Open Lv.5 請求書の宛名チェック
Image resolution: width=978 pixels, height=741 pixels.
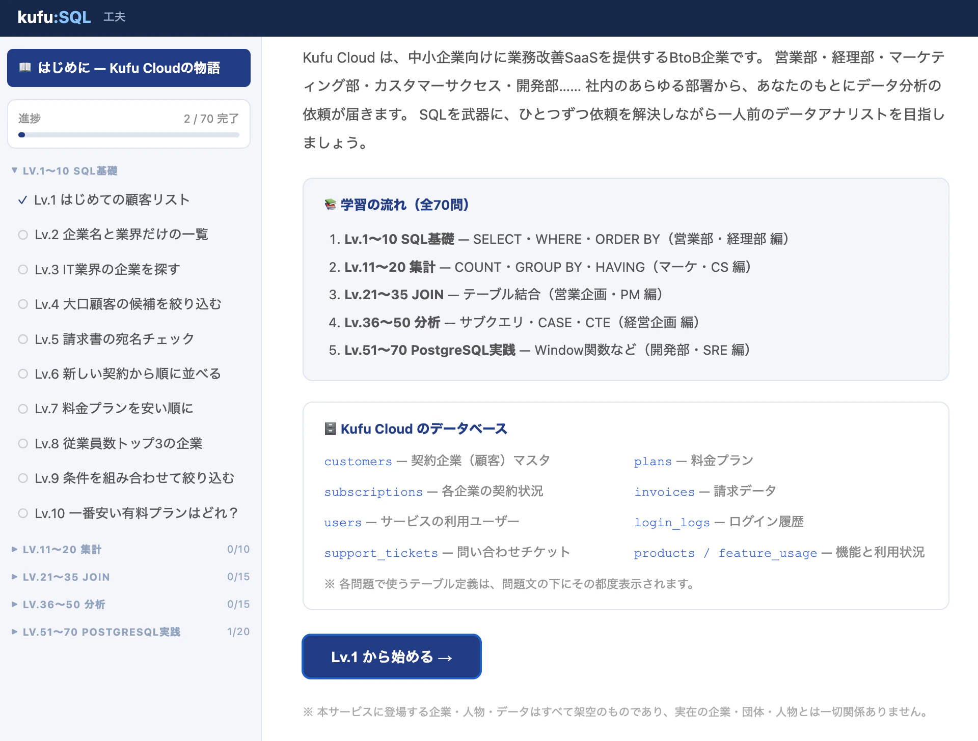[129, 339]
